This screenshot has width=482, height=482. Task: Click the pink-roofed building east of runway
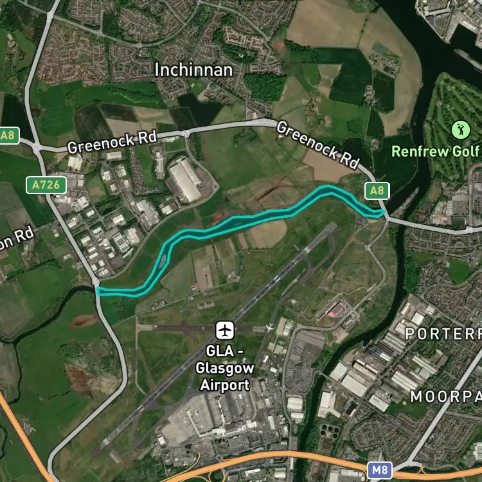pyautogui.click(x=336, y=310)
